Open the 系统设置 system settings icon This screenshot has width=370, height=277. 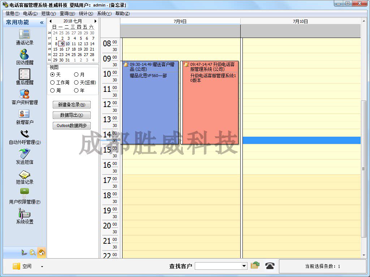pyautogui.click(x=25, y=214)
